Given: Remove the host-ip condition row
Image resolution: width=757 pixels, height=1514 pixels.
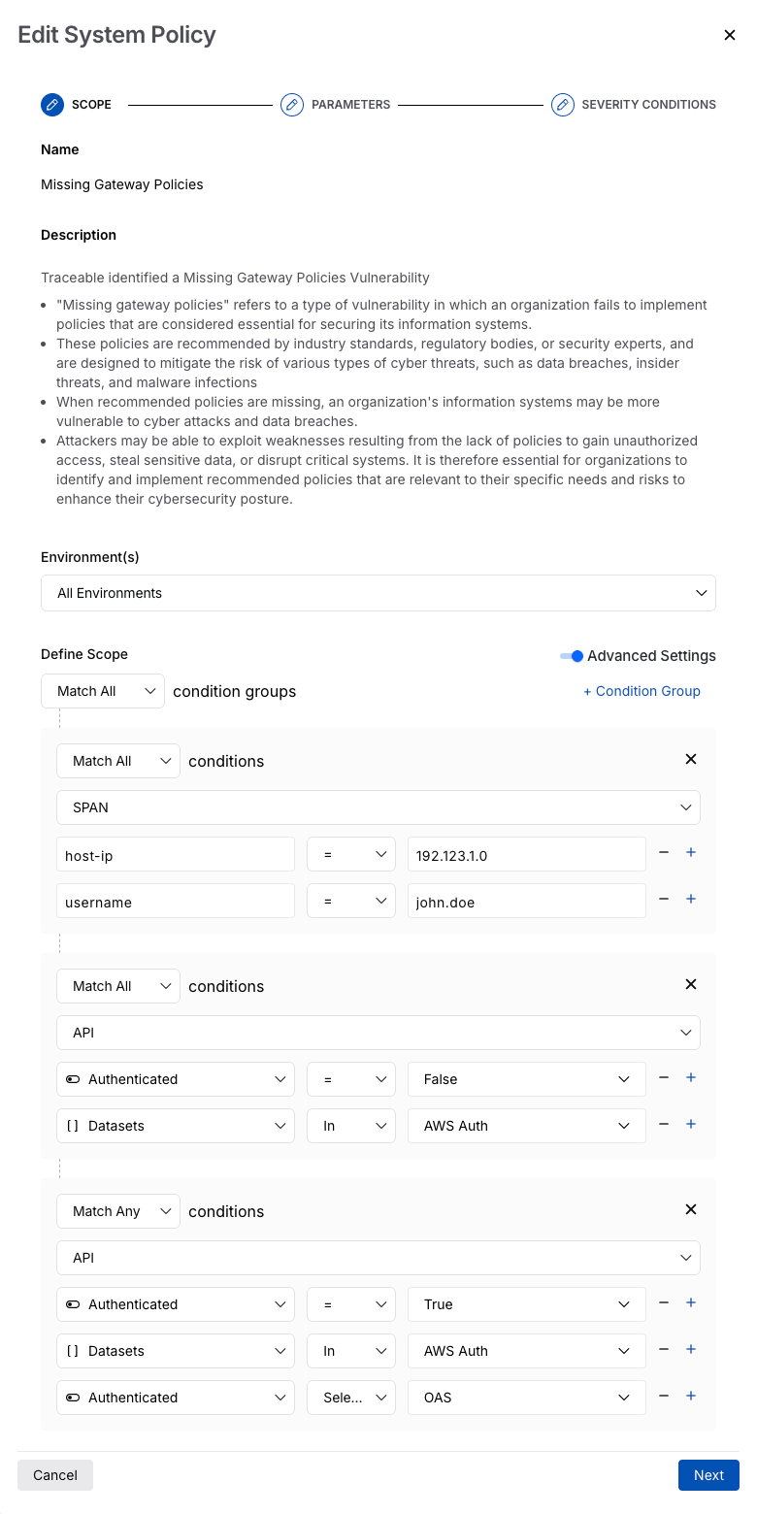Looking at the screenshot, I should tap(664, 852).
